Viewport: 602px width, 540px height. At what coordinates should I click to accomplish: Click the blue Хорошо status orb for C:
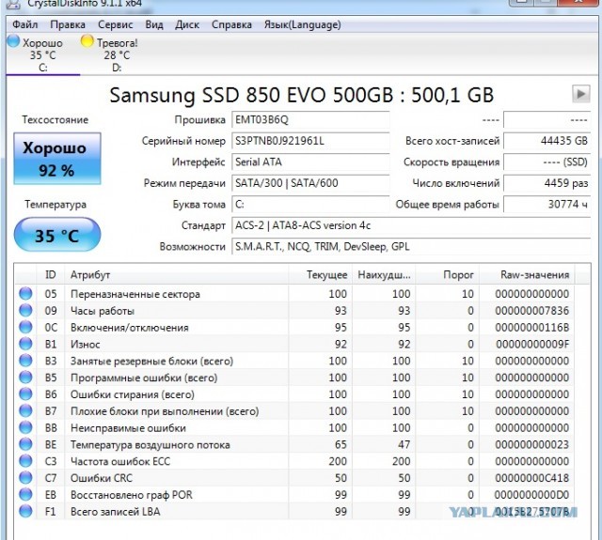[13, 41]
